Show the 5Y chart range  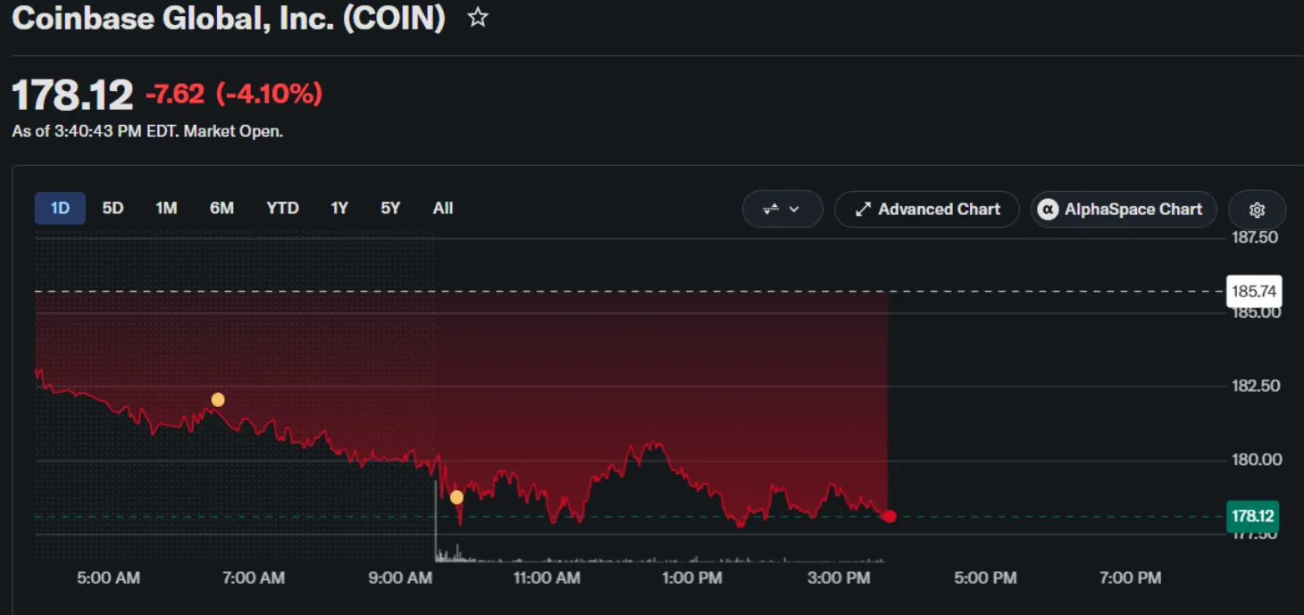coord(390,208)
